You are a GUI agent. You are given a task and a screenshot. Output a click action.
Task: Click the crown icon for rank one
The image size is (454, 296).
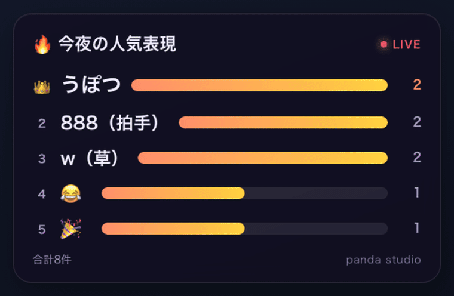tap(42, 87)
